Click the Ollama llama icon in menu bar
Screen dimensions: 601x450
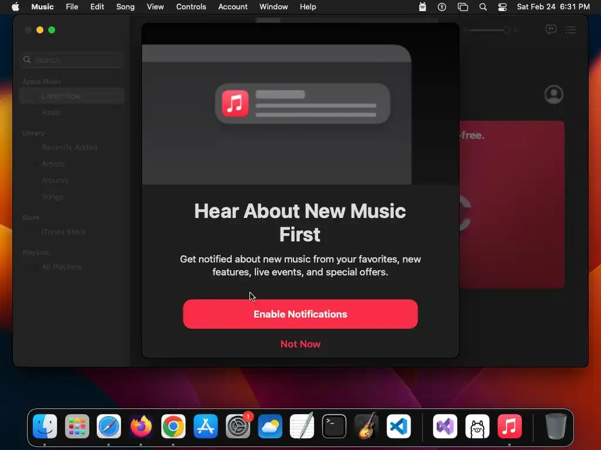point(423,7)
